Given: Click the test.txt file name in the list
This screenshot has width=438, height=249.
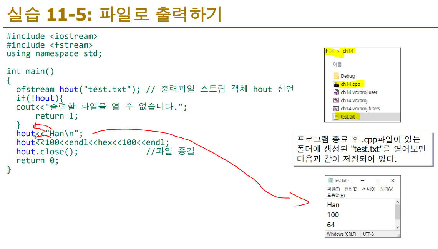Looking at the screenshot, I should coord(347,117).
